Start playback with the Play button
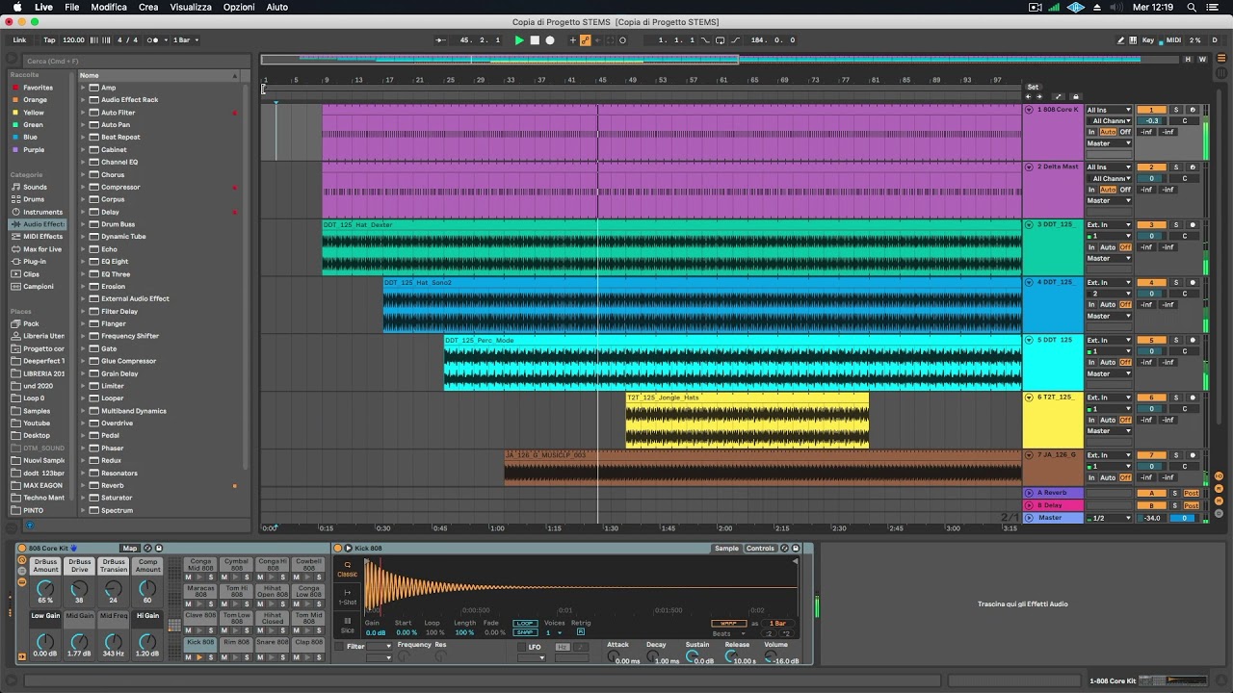The width and height of the screenshot is (1233, 693). 519,40
